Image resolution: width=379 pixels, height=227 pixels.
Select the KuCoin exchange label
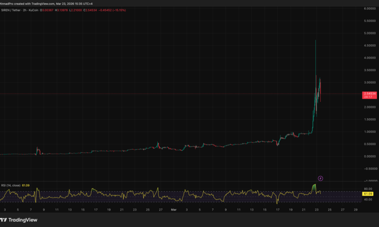click(33, 11)
